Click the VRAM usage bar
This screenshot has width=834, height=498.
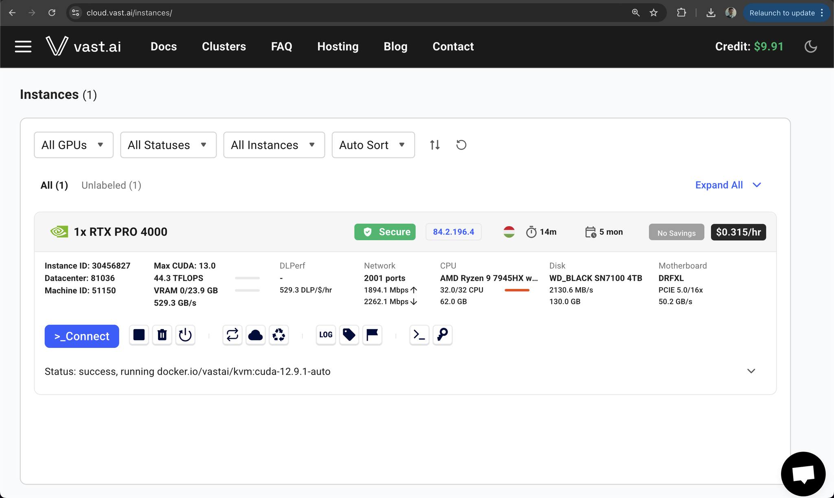coord(247,290)
